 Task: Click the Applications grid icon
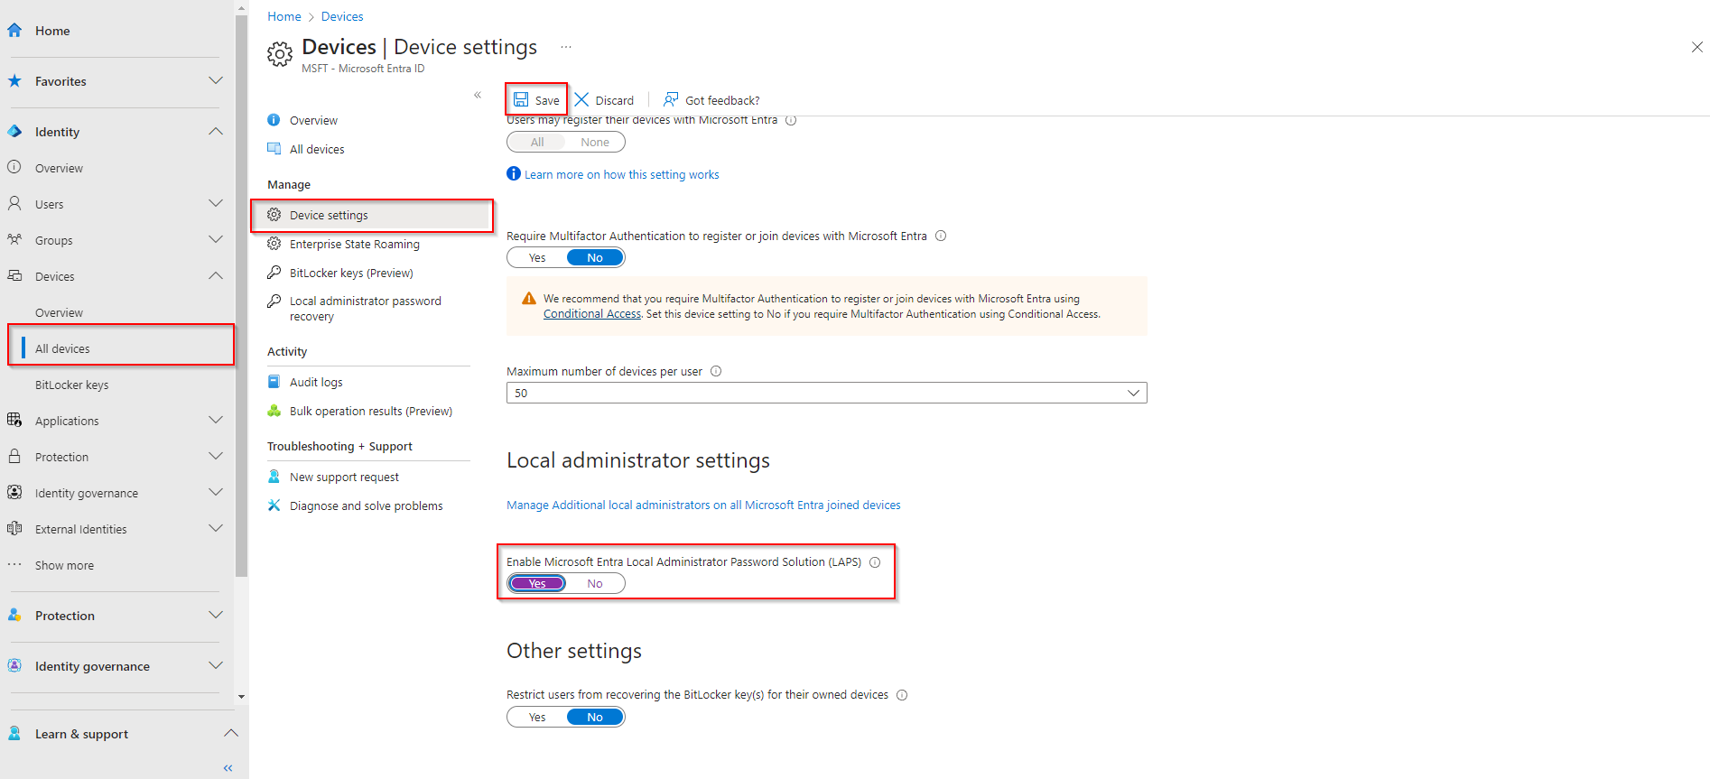14,420
